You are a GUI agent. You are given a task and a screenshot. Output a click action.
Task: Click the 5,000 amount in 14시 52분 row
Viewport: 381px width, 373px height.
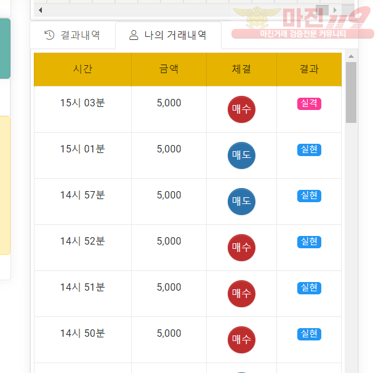click(169, 241)
